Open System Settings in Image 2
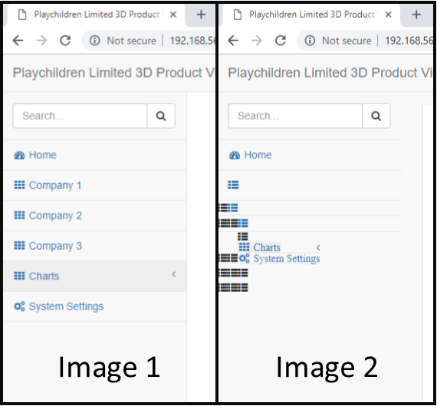This screenshot has height=406, width=437. coord(287,259)
